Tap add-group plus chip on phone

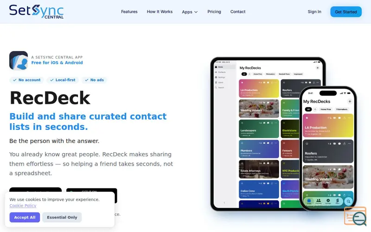coord(315,109)
